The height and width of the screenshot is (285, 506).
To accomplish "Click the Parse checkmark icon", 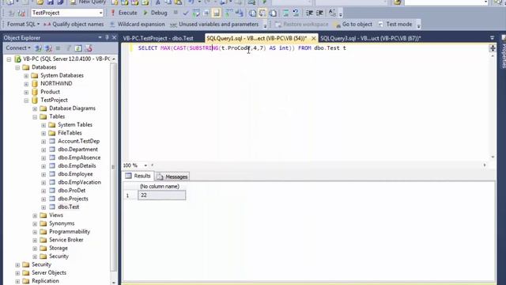I will (186, 13).
